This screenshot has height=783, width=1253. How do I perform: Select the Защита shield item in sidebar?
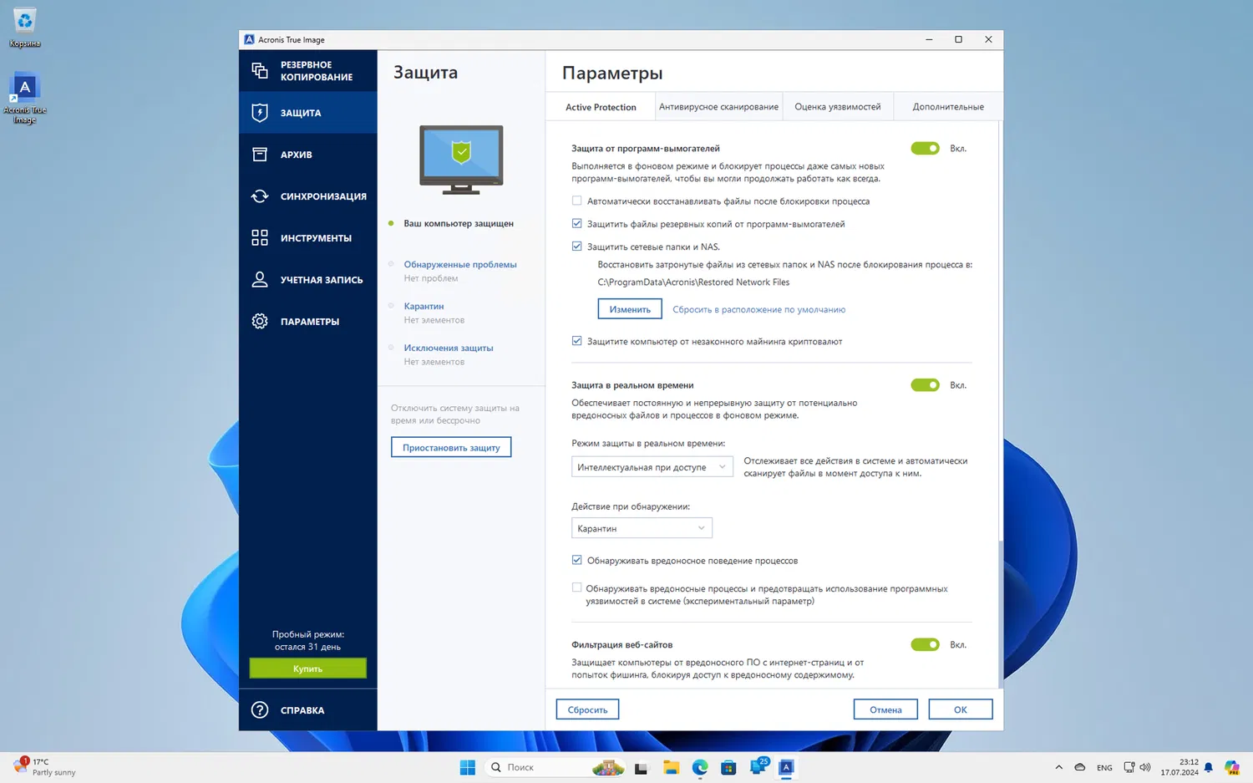pyautogui.click(x=307, y=113)
